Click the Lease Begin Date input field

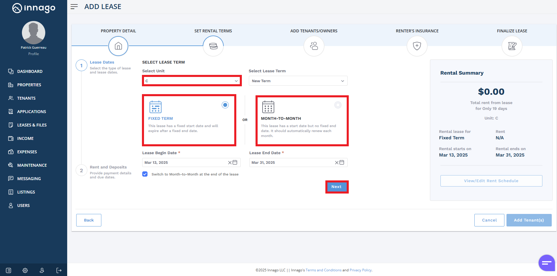tap(184, 162)
